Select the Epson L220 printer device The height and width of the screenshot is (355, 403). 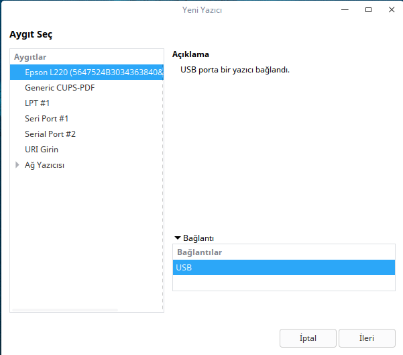(x=87, y=72)
